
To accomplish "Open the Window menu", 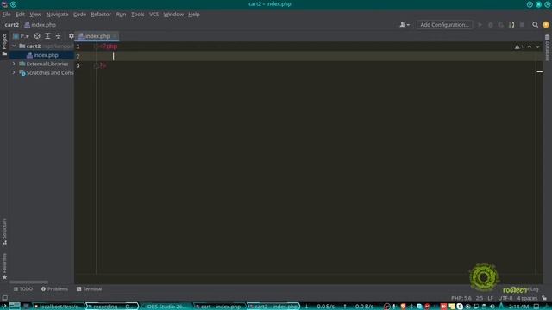I will [x=173, y=15].
